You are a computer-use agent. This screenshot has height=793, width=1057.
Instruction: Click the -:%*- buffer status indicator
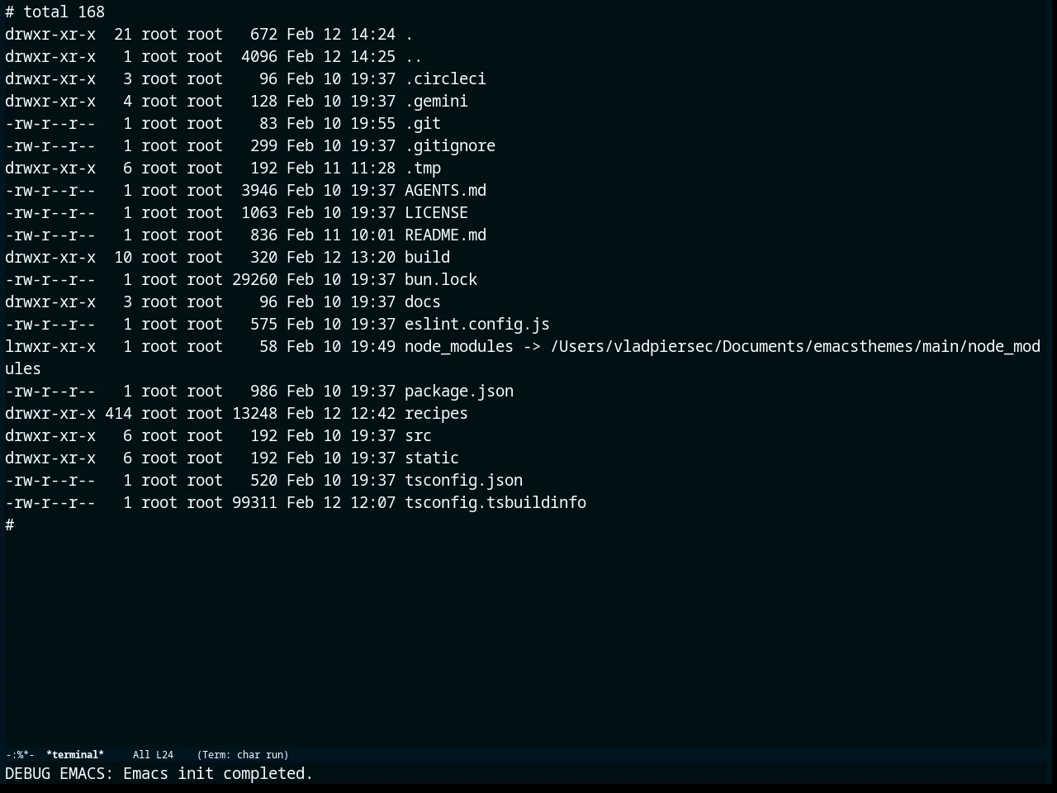point(20,754)
